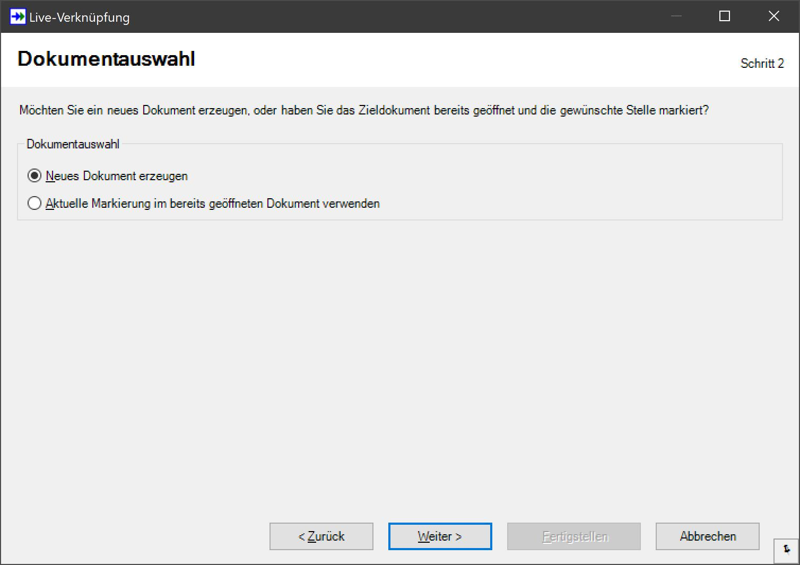Image resolution: width=800 pixels, height=565 pixels.
Task: Click the Live-Verknüpfung app icon in title bar
Action: click(18, 16)
